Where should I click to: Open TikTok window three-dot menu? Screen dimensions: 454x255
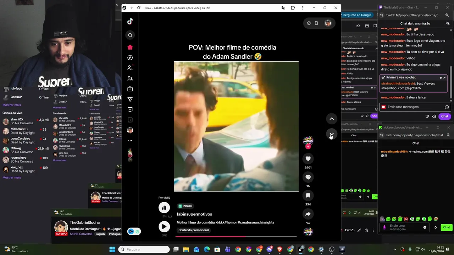click(302, 8)
